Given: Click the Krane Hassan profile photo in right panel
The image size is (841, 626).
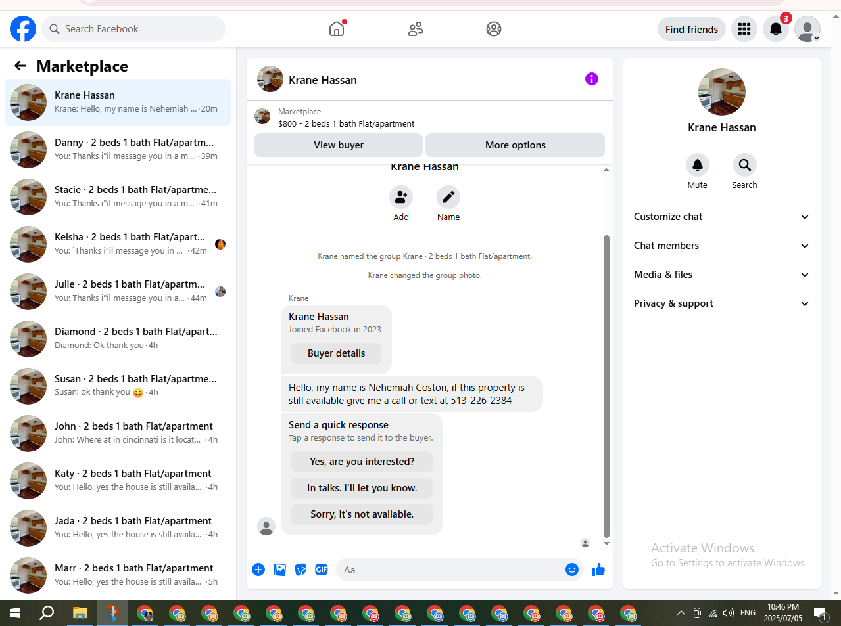Looking at the screenshot, I should click(722, 92).
